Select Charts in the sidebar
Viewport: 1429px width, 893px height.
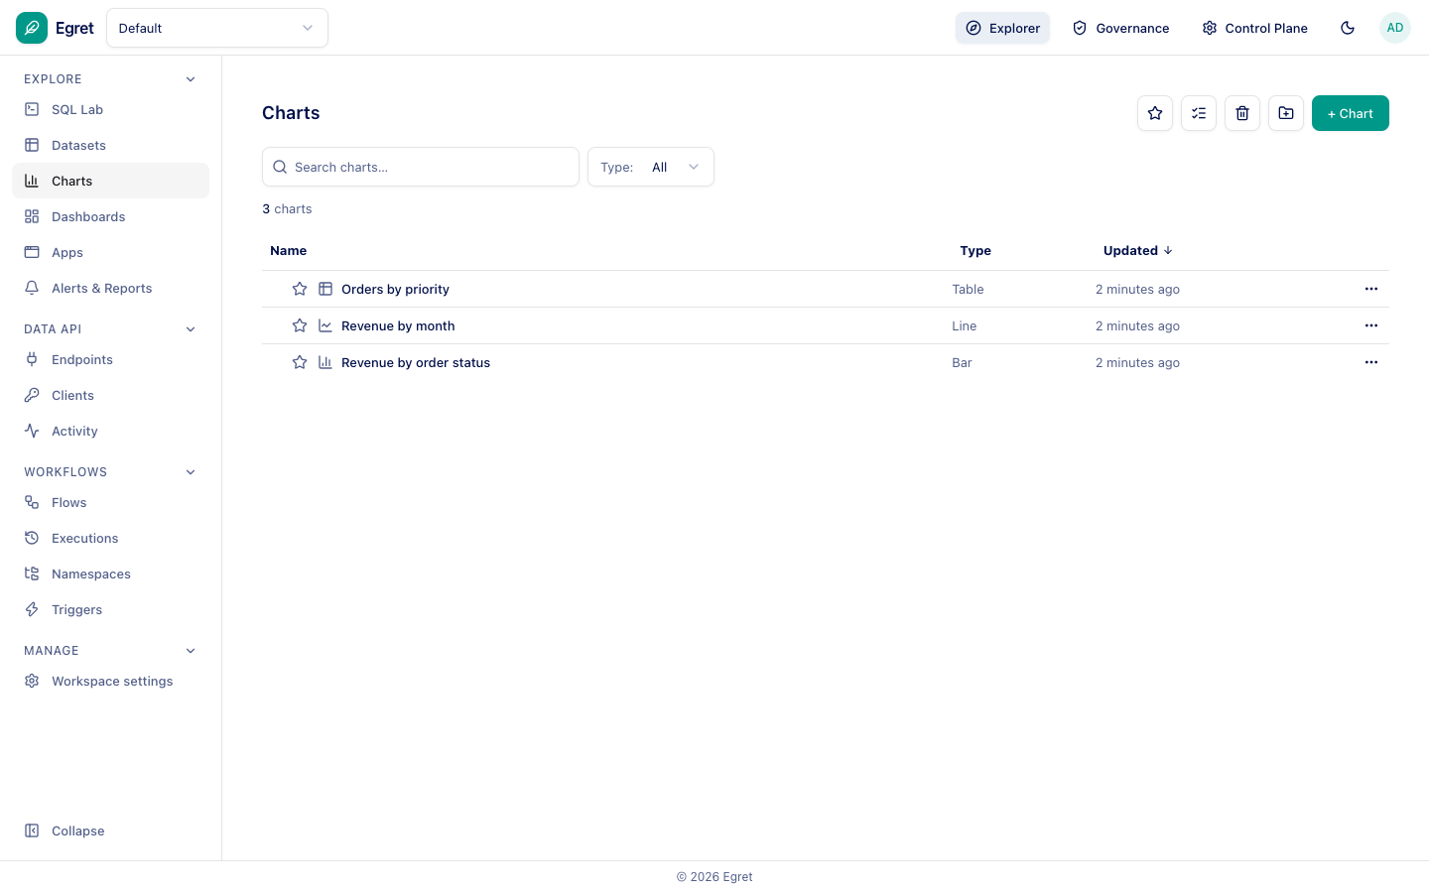(x=110, y=181)
